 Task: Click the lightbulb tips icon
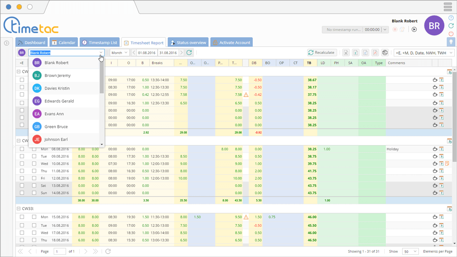tap(451, 42)
